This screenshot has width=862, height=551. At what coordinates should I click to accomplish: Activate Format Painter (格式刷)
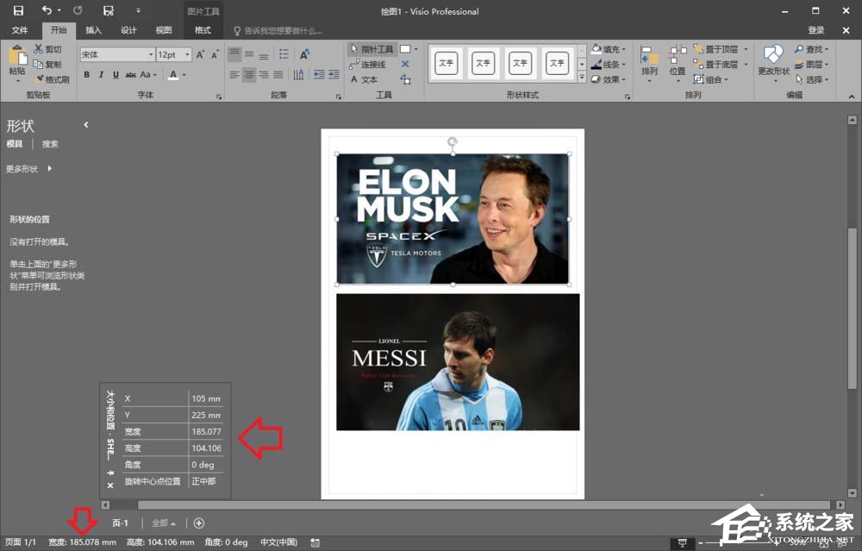point(53,79)
